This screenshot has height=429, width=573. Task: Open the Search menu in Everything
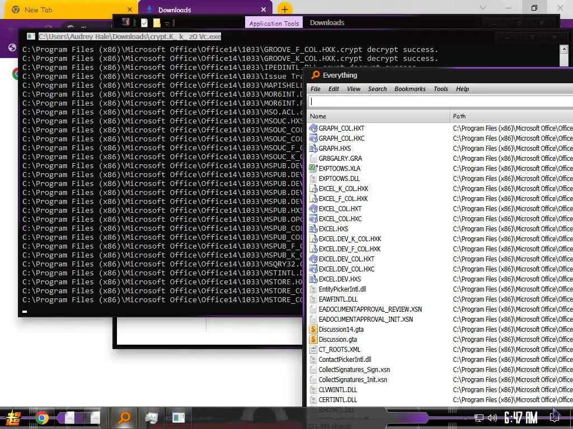pos(377,89)
